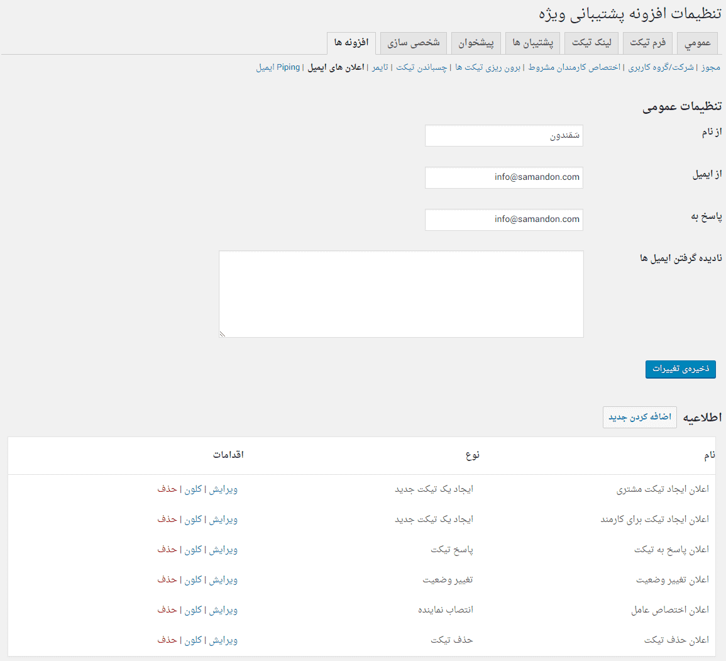Select name cell اعلان تغییر وضعیت
The width and height of the screenshot is (726, 661).
[x=673, y=579]
